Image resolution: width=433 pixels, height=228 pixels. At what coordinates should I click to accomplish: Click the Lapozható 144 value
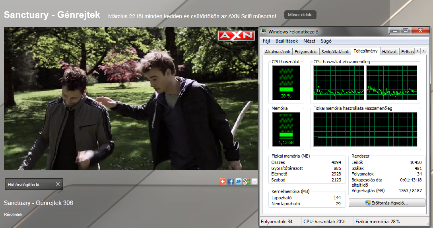point(337,198)
